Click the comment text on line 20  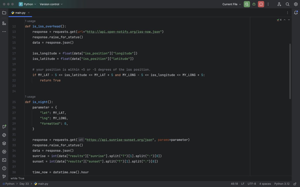(x=91, y=70)
